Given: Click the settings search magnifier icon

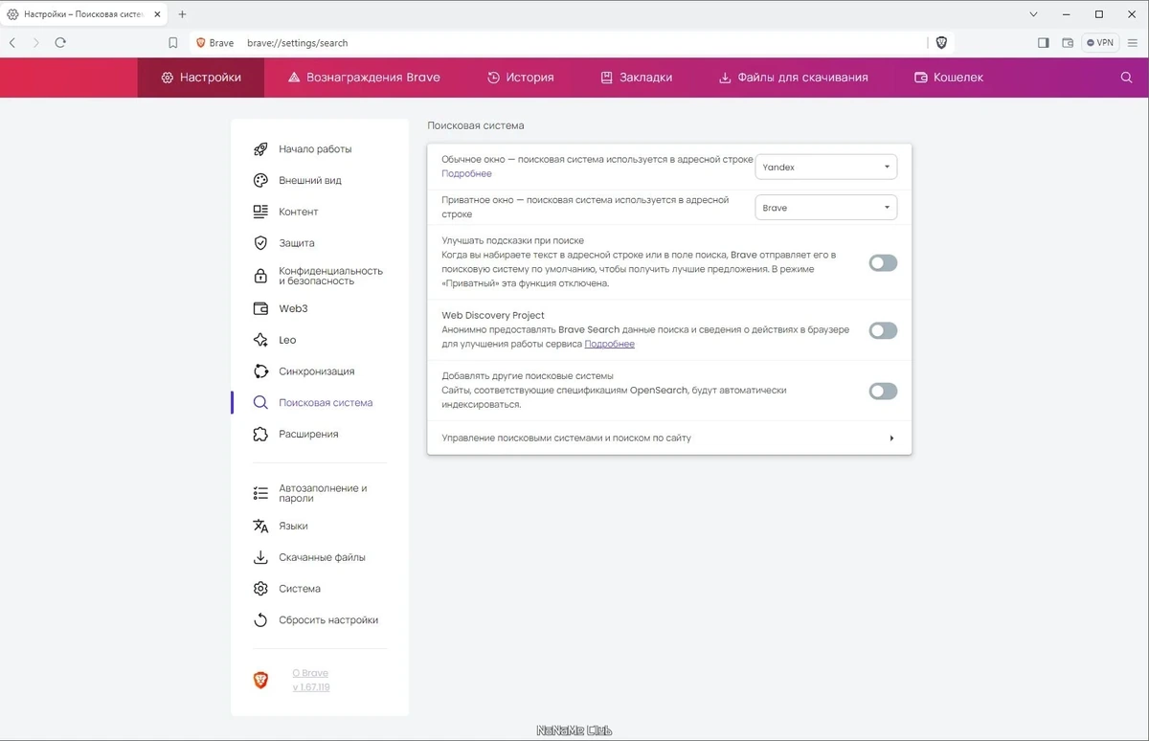Looking at the screenshot, I should click(1126, 78).
